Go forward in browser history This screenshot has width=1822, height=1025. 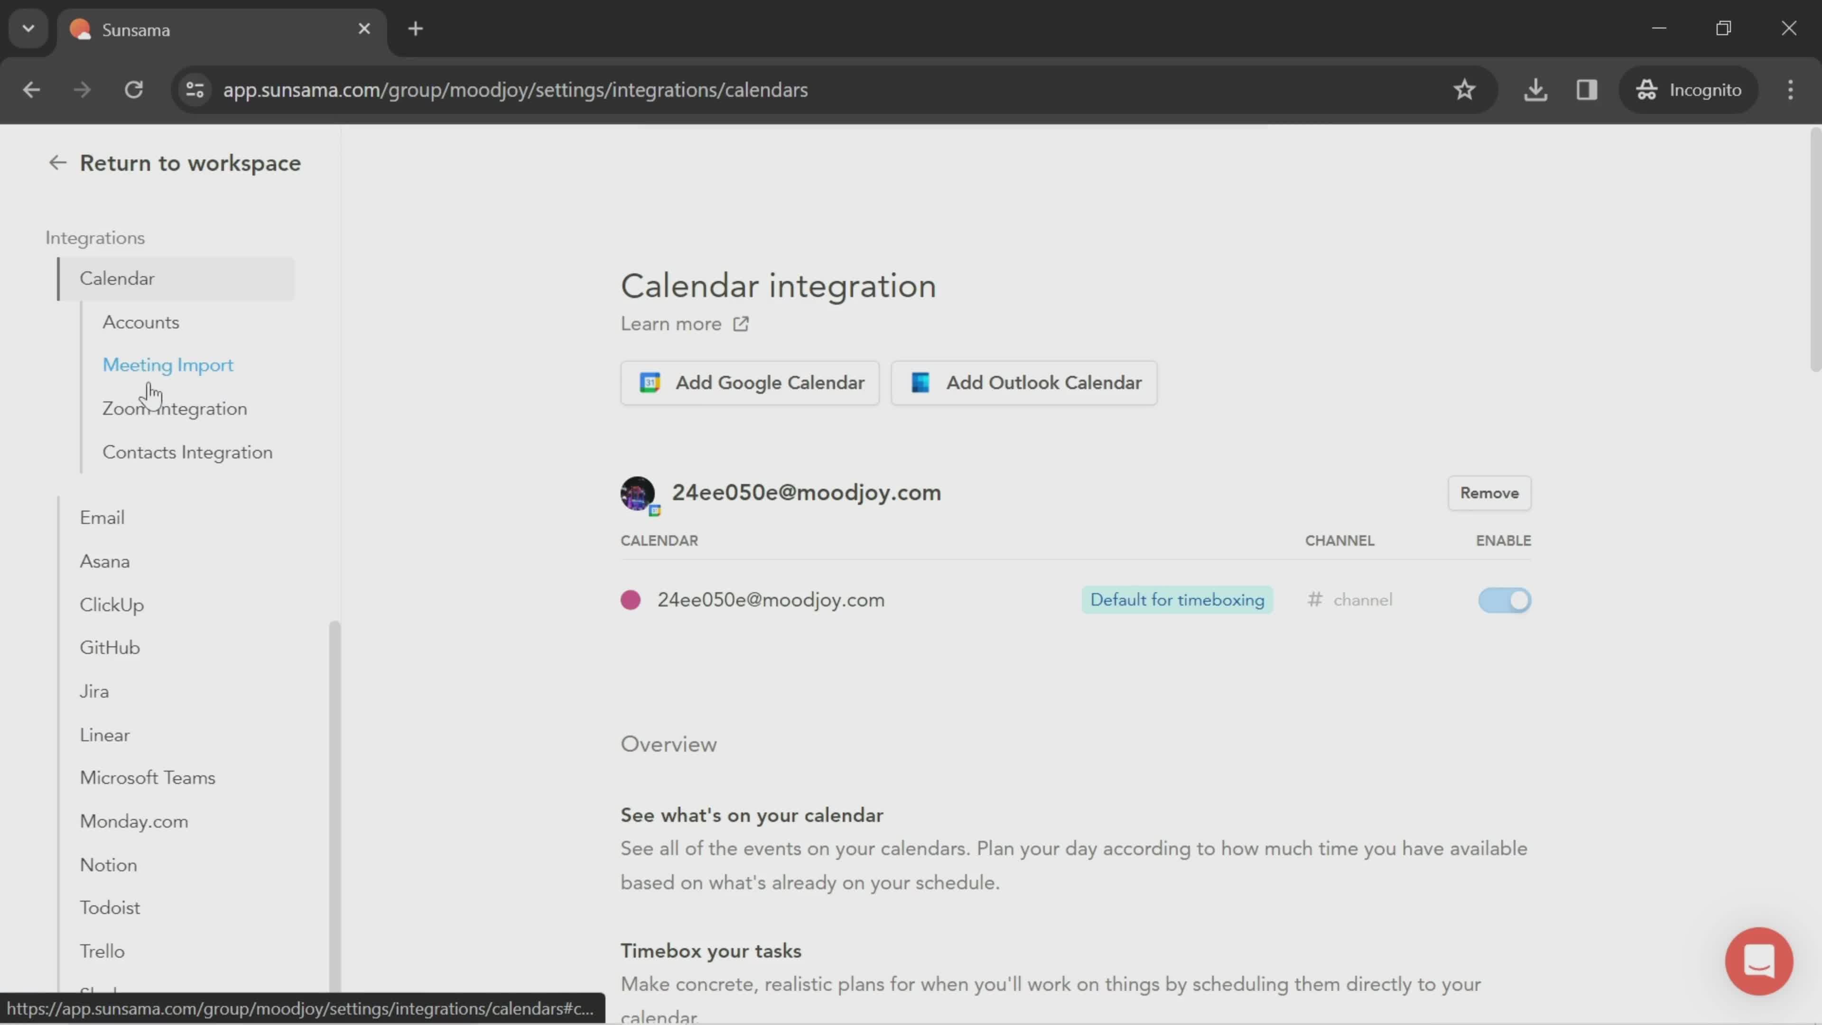coord(82,90)
